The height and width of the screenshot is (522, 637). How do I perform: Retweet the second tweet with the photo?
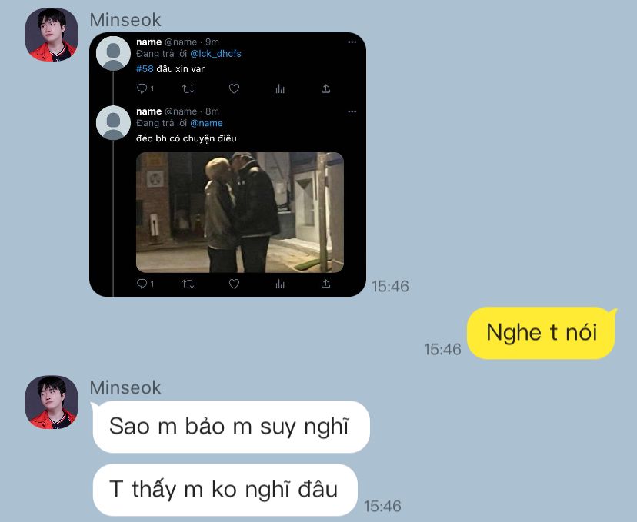[x=188, y=284]
